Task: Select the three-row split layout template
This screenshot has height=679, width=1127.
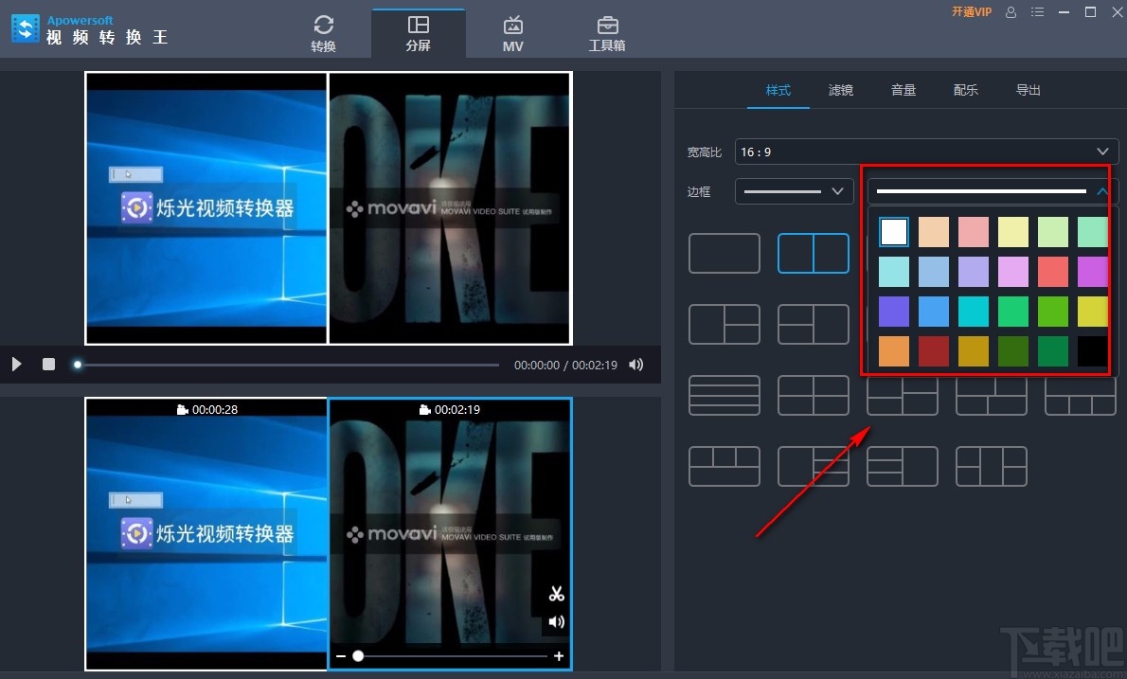Action: point(724,395)
